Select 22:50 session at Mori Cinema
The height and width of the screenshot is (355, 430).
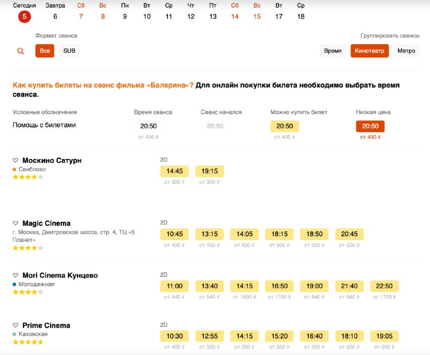pyautogui.click(x=384, y=286)
